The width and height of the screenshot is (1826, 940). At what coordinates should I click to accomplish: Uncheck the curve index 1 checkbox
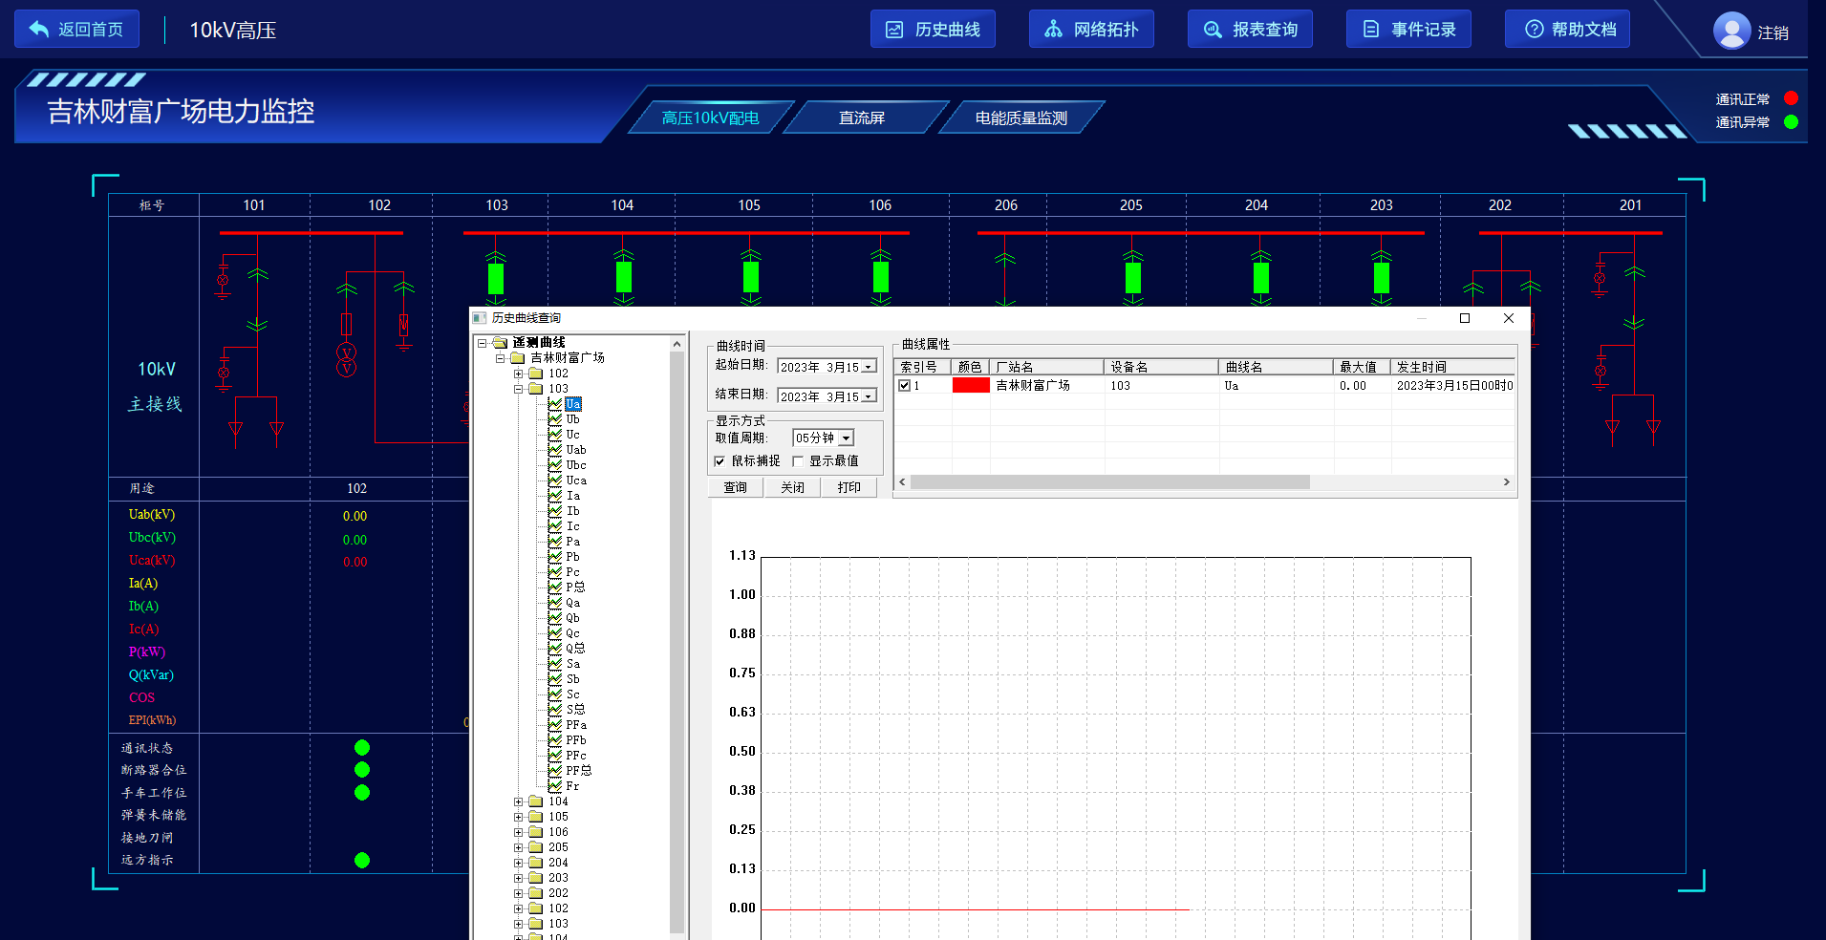point(904,386)
